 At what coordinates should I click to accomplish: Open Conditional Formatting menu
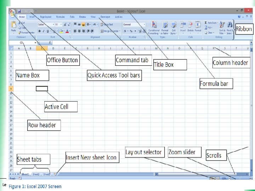[154, 28]
